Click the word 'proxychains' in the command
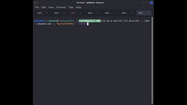The width and height of the screenshot is (187, 105). (x=67, y=21)
